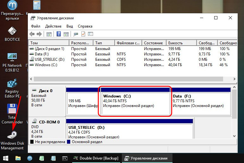
Task: Click the show/hide action pane icon
Action: 66,34
